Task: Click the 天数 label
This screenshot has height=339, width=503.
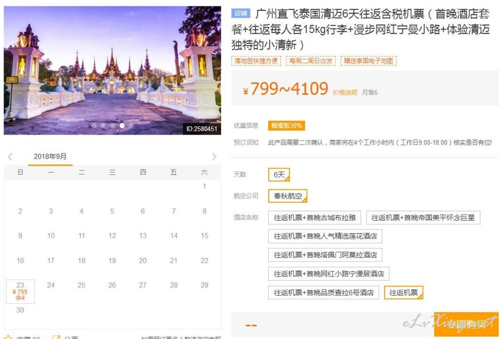Action: coord(240,174)
